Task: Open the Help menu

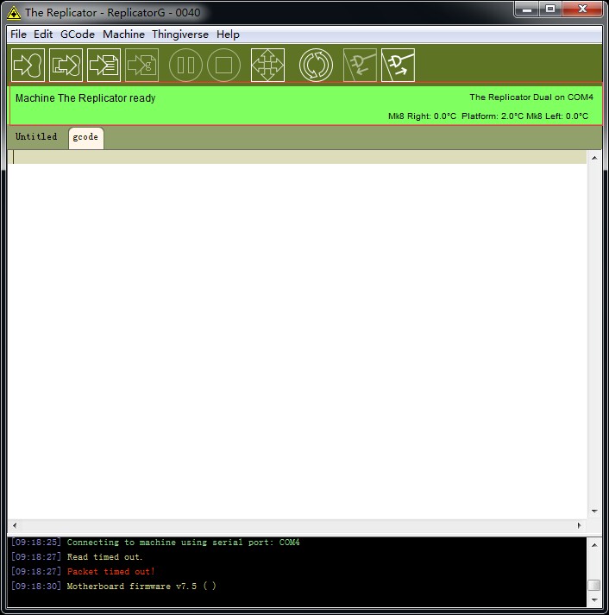Action: pyautogui.click(x=228, y=35)
